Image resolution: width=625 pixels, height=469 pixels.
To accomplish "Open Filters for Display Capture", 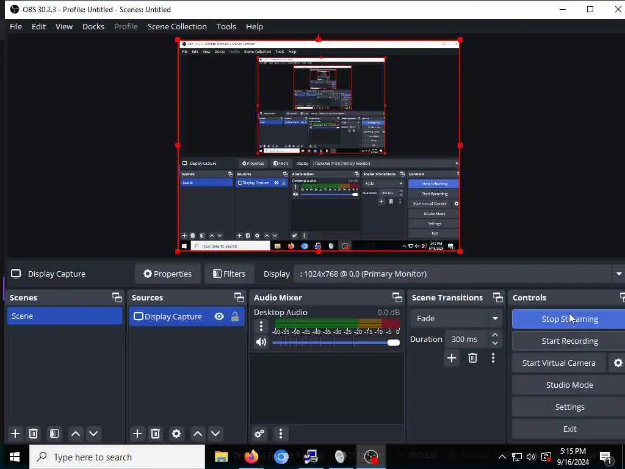I will click(x=229, y=274).
